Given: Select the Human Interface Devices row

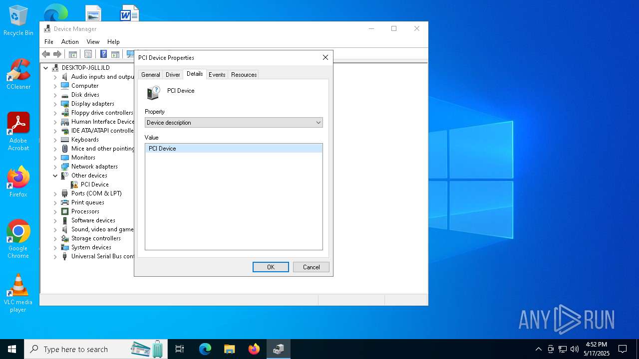Looking at the screenshot, I should pos(97,122).
